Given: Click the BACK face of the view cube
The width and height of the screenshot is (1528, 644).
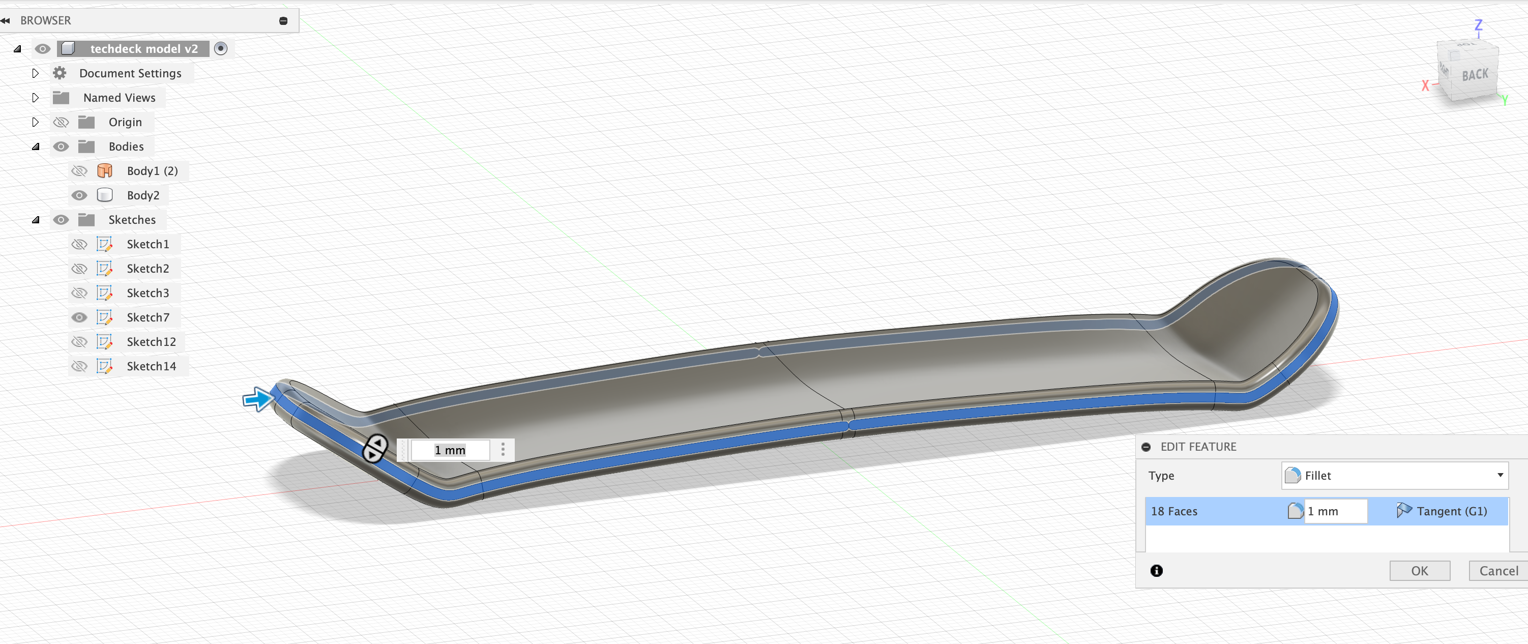Looking at the screenshot, I should pyautogui.click(x=1474, y=75).
